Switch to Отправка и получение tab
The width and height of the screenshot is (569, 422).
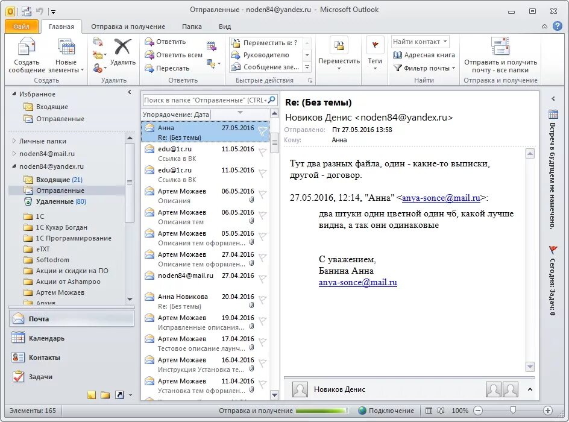point(128,27)
